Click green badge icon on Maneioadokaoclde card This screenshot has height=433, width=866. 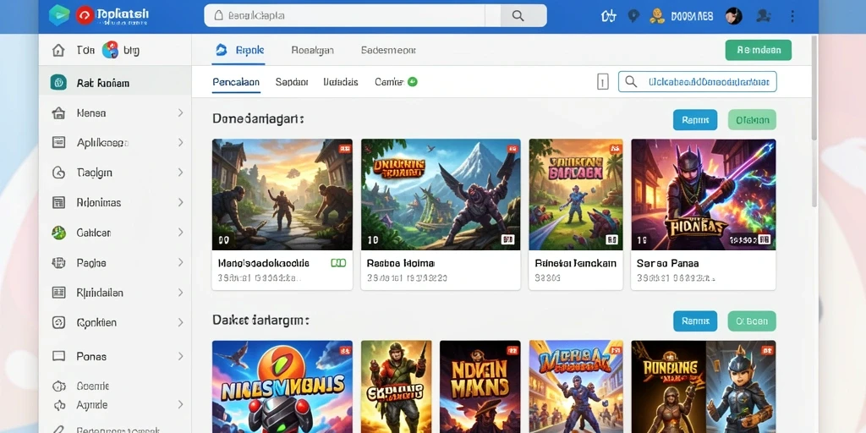pyautogui.click(x=338, y=264)
